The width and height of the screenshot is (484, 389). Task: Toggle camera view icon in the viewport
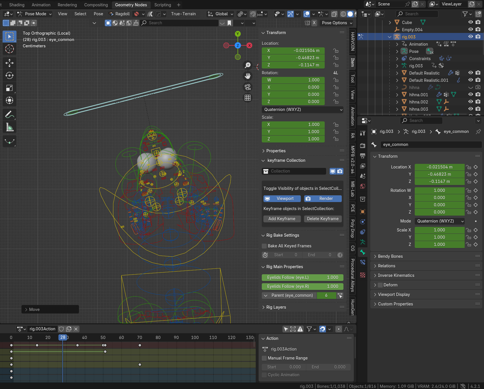248,87
